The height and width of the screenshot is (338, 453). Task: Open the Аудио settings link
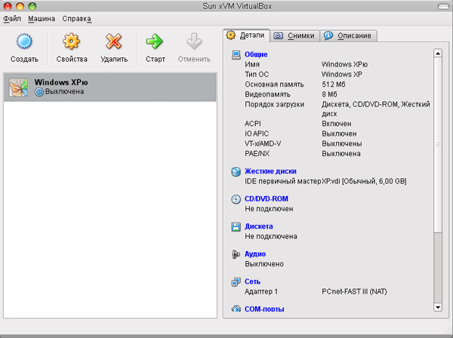click(x=255, y=254)
